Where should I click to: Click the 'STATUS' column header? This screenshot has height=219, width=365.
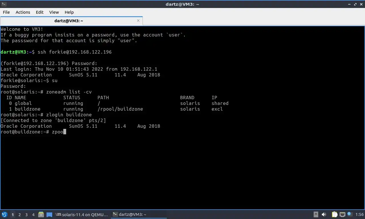pyautogui.click(x=72, y=98)
